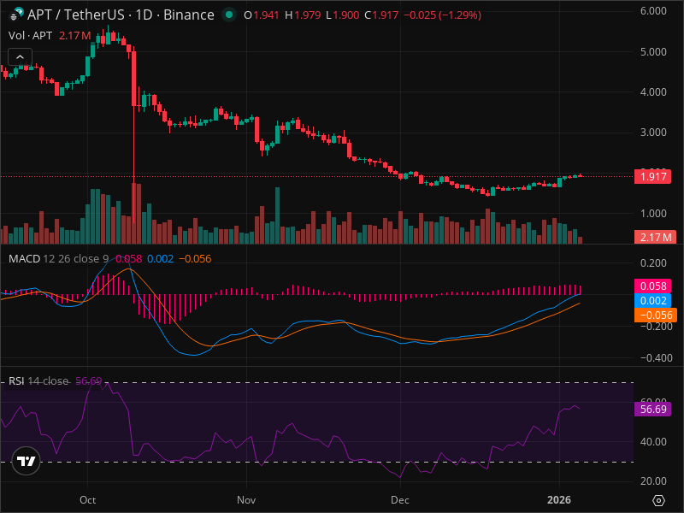Viewport: 684px width, 513px height.
Task: Click MACD line value tag 0.002
Action: (x=652, y=301)
